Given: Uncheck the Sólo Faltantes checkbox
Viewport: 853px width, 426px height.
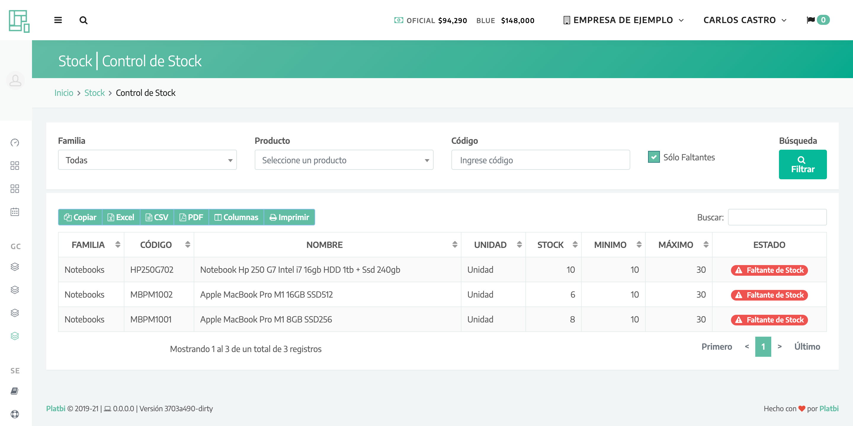Looking at the screenshot, I should pyautogui.click(x=654, y=157).
